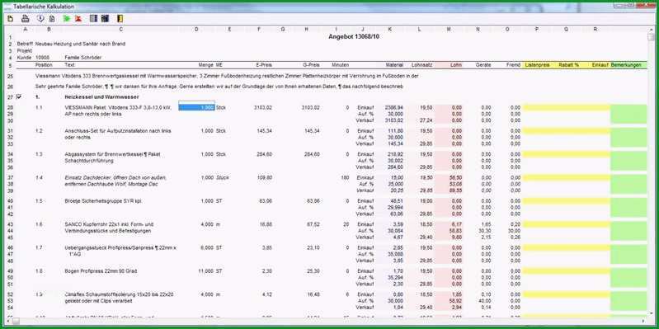This screenshot has height=329, width=659.
Task: Click the grey text page toolbar icon
Action: 52,18
